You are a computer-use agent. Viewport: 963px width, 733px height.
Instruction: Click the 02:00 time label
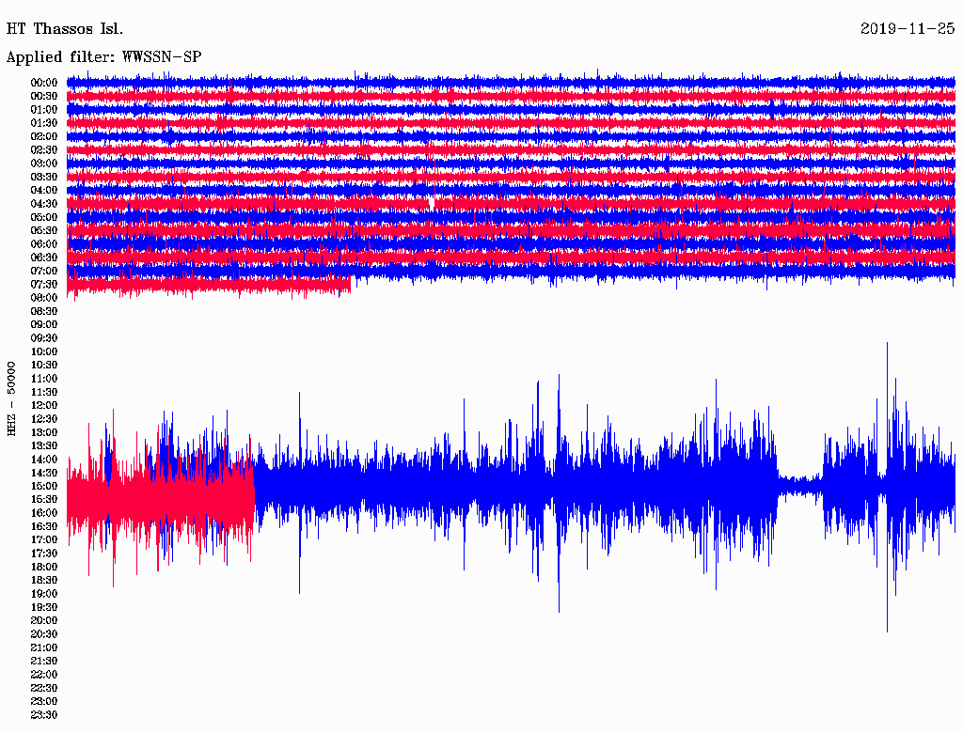44,136
